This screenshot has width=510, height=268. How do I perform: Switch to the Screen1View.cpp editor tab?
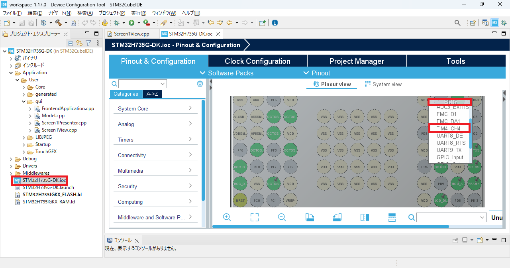(131, 34)
